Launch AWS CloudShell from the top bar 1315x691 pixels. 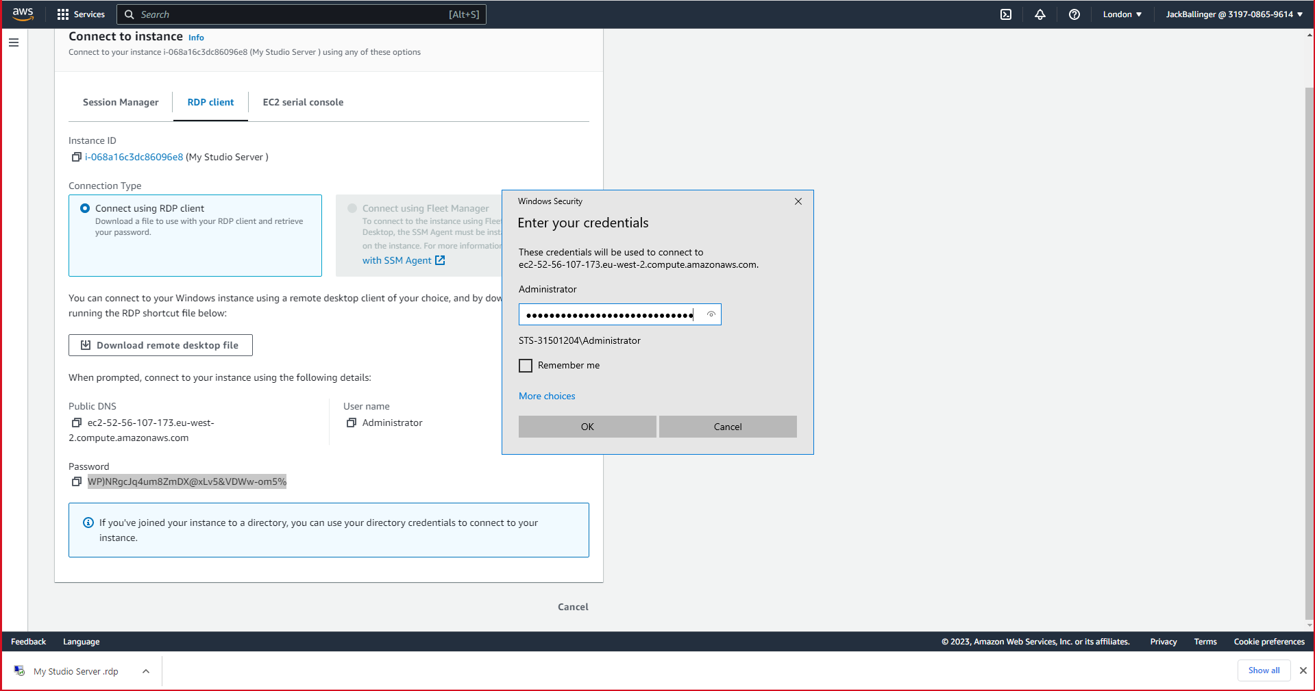pyautogui.click(x=1005, y=14)
